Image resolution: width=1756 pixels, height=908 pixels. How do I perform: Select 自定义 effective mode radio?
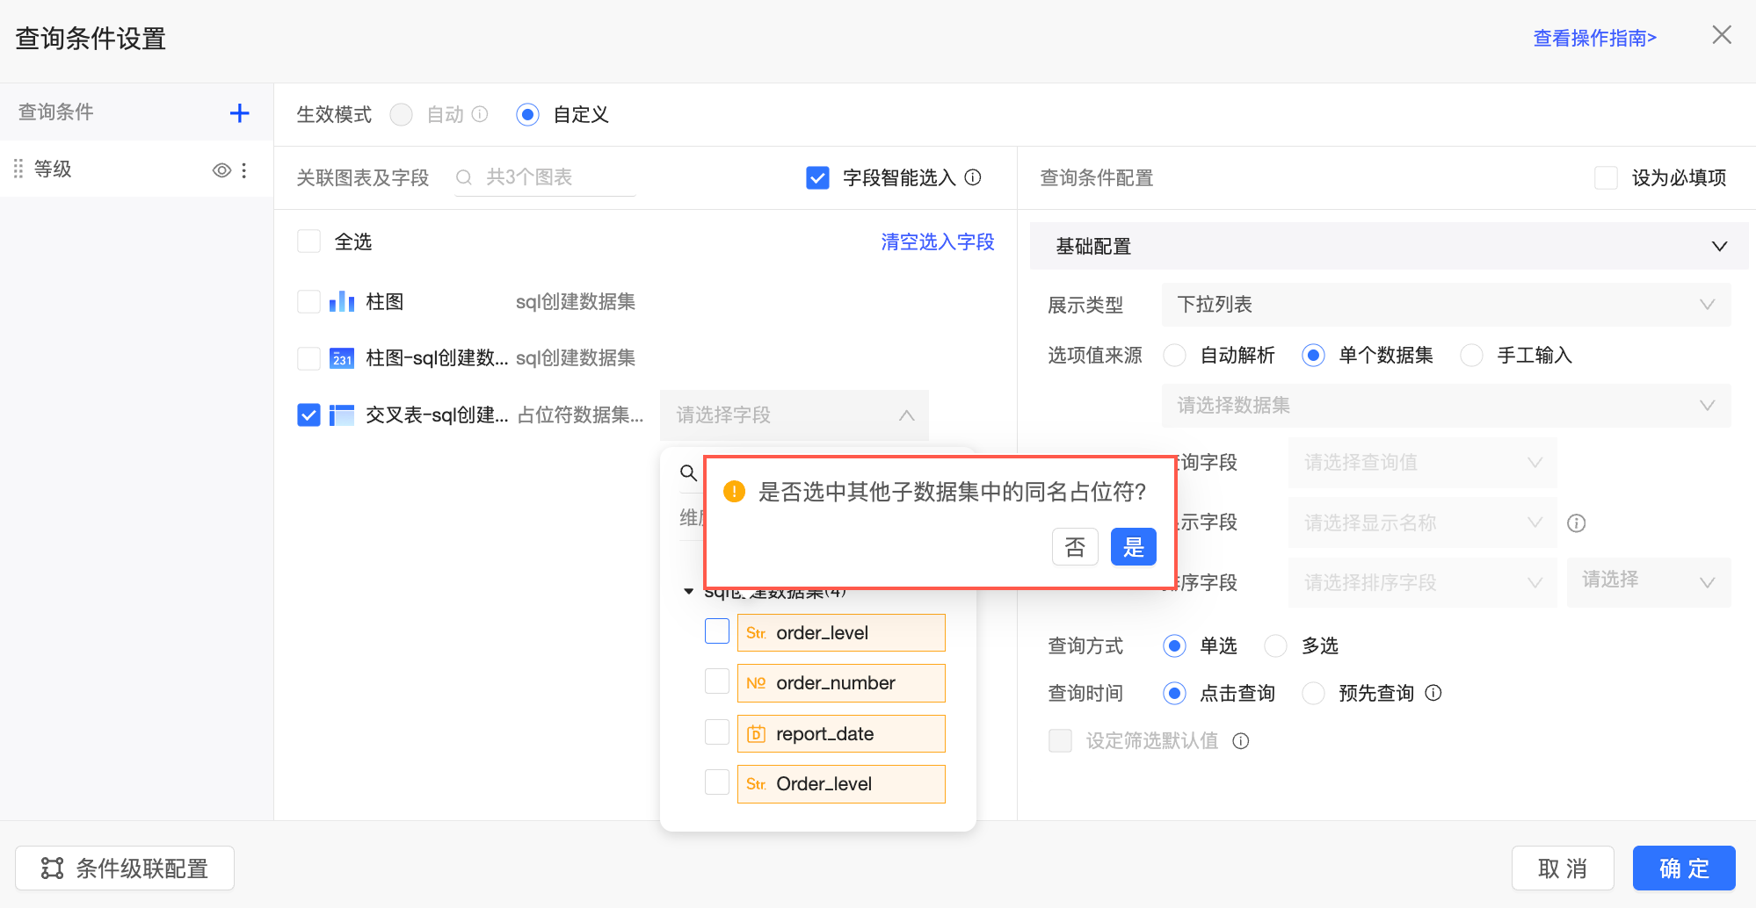527,115
